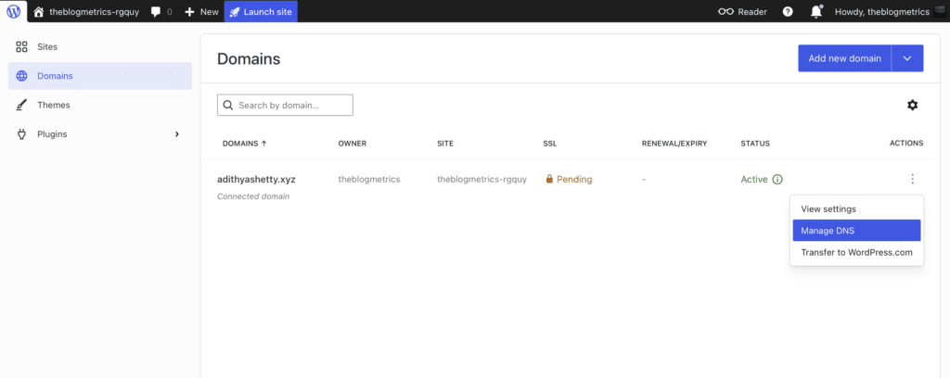Open the theblogmetrics-rgquy site home link
Image resolution: width=950 pixels, height=378 pixels.
88,11
